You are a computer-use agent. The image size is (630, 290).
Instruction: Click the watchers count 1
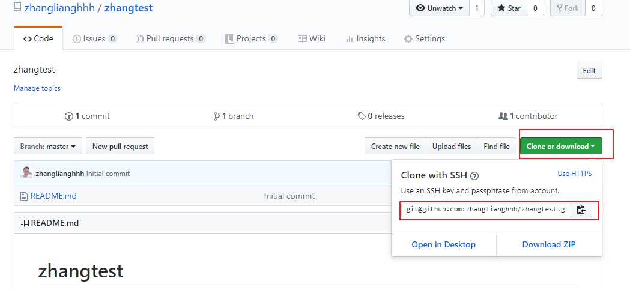point(476,8)
